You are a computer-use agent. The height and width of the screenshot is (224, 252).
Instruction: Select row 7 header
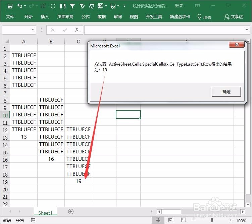click(x=5, y=93)
